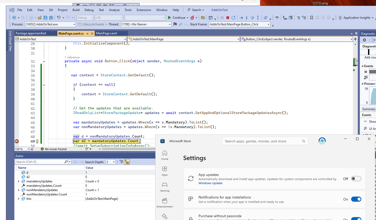
Task: Click the thread flag icon
Action: click(x=175, y=24)
